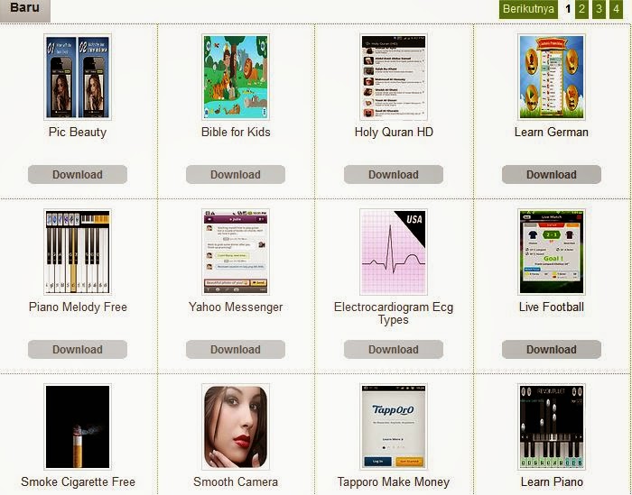632x495 pixels.
Task: Click the Electrocardiogram Ecg Types title
Action: pyautogui.click(x=394, y=313)
